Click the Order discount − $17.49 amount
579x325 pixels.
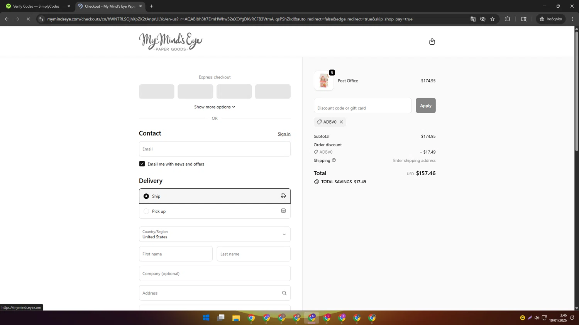pyautogui.click(x=428, y=152)
